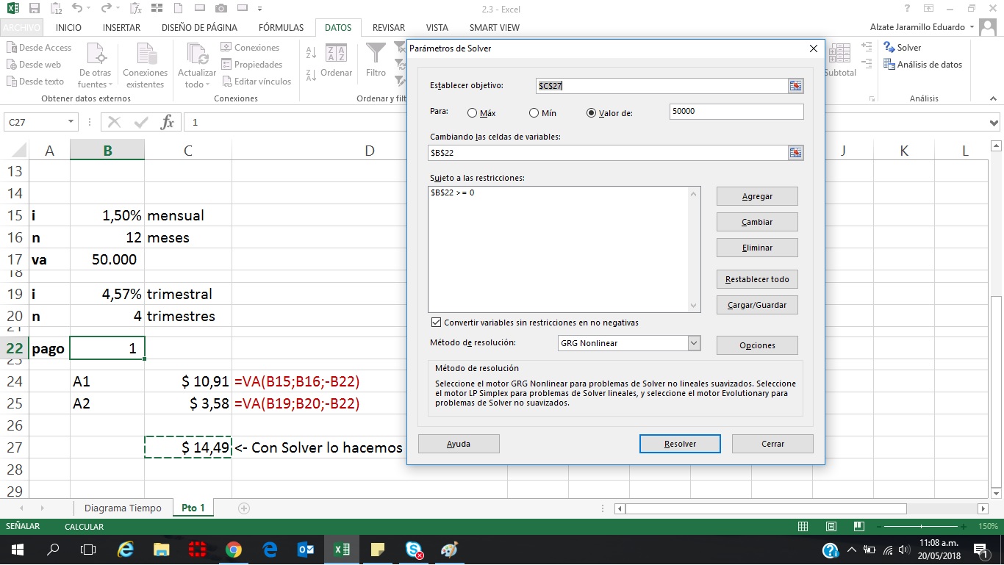Viewport: 1004px width, 565px height.
Task: Open the Método de resolución dropdown
Action: click(692, 342)
